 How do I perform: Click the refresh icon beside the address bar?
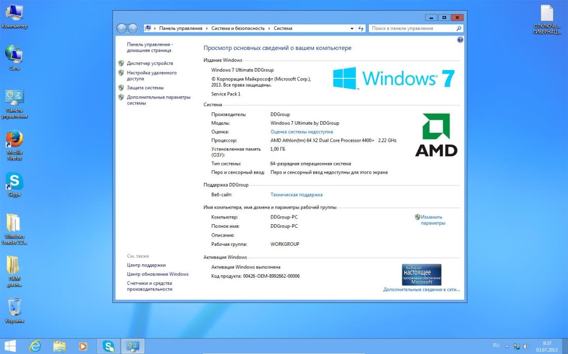tap(361, 28)
